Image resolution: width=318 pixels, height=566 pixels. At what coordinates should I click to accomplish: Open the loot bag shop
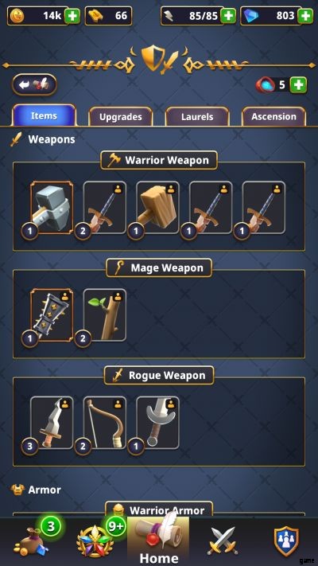coord(31,541)
